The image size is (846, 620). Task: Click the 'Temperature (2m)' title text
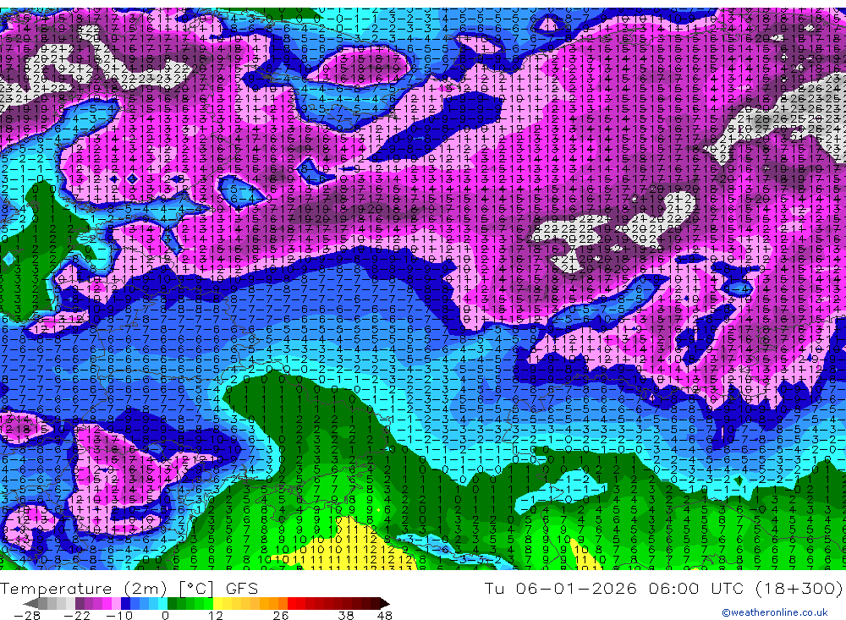(84, 589)
